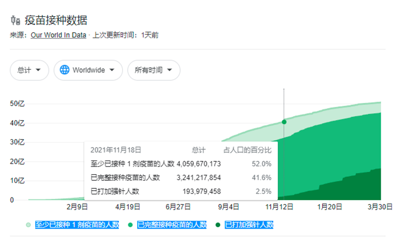Click the globe icon in Worldwide selector
Image resolution: width=398 pixels, height=241 pixels.
[x=65, y=70]
